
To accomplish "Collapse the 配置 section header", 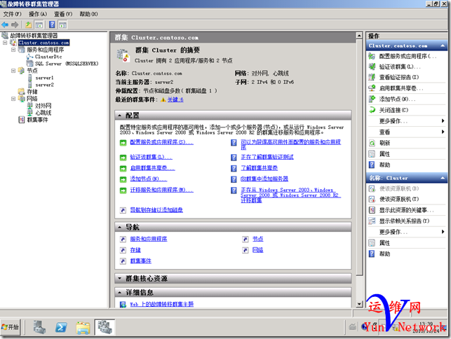I will [x=233, y=116].
